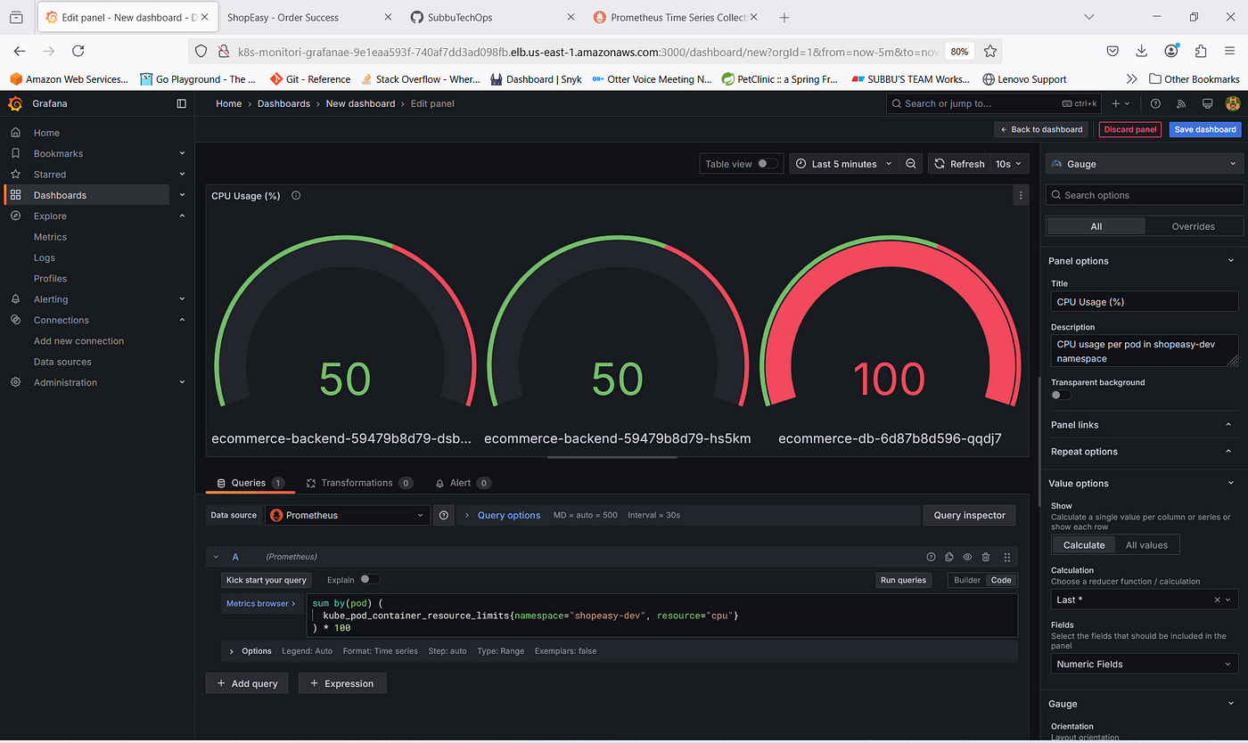Click the CPU Usage panel info icon

point(296,196)
